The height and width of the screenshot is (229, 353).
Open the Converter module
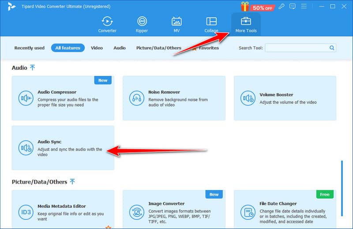point(107,25)
